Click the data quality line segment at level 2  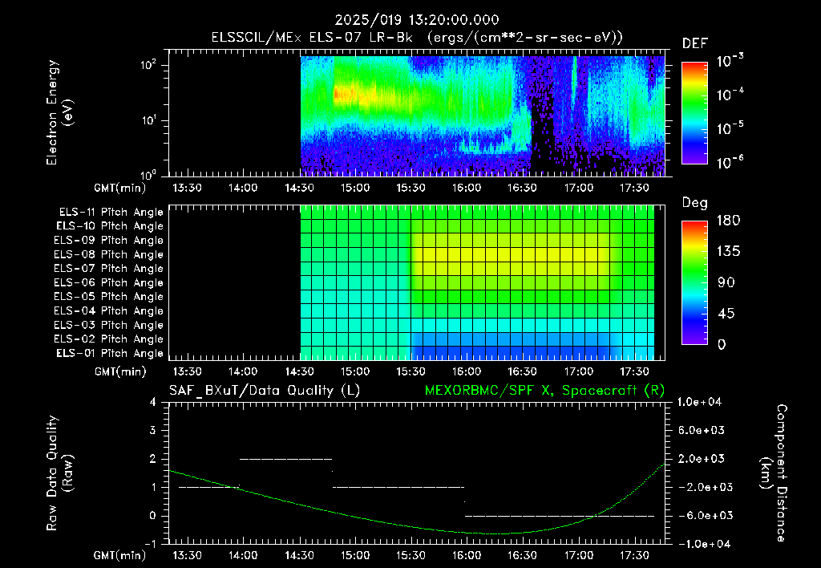click(286, 459)
